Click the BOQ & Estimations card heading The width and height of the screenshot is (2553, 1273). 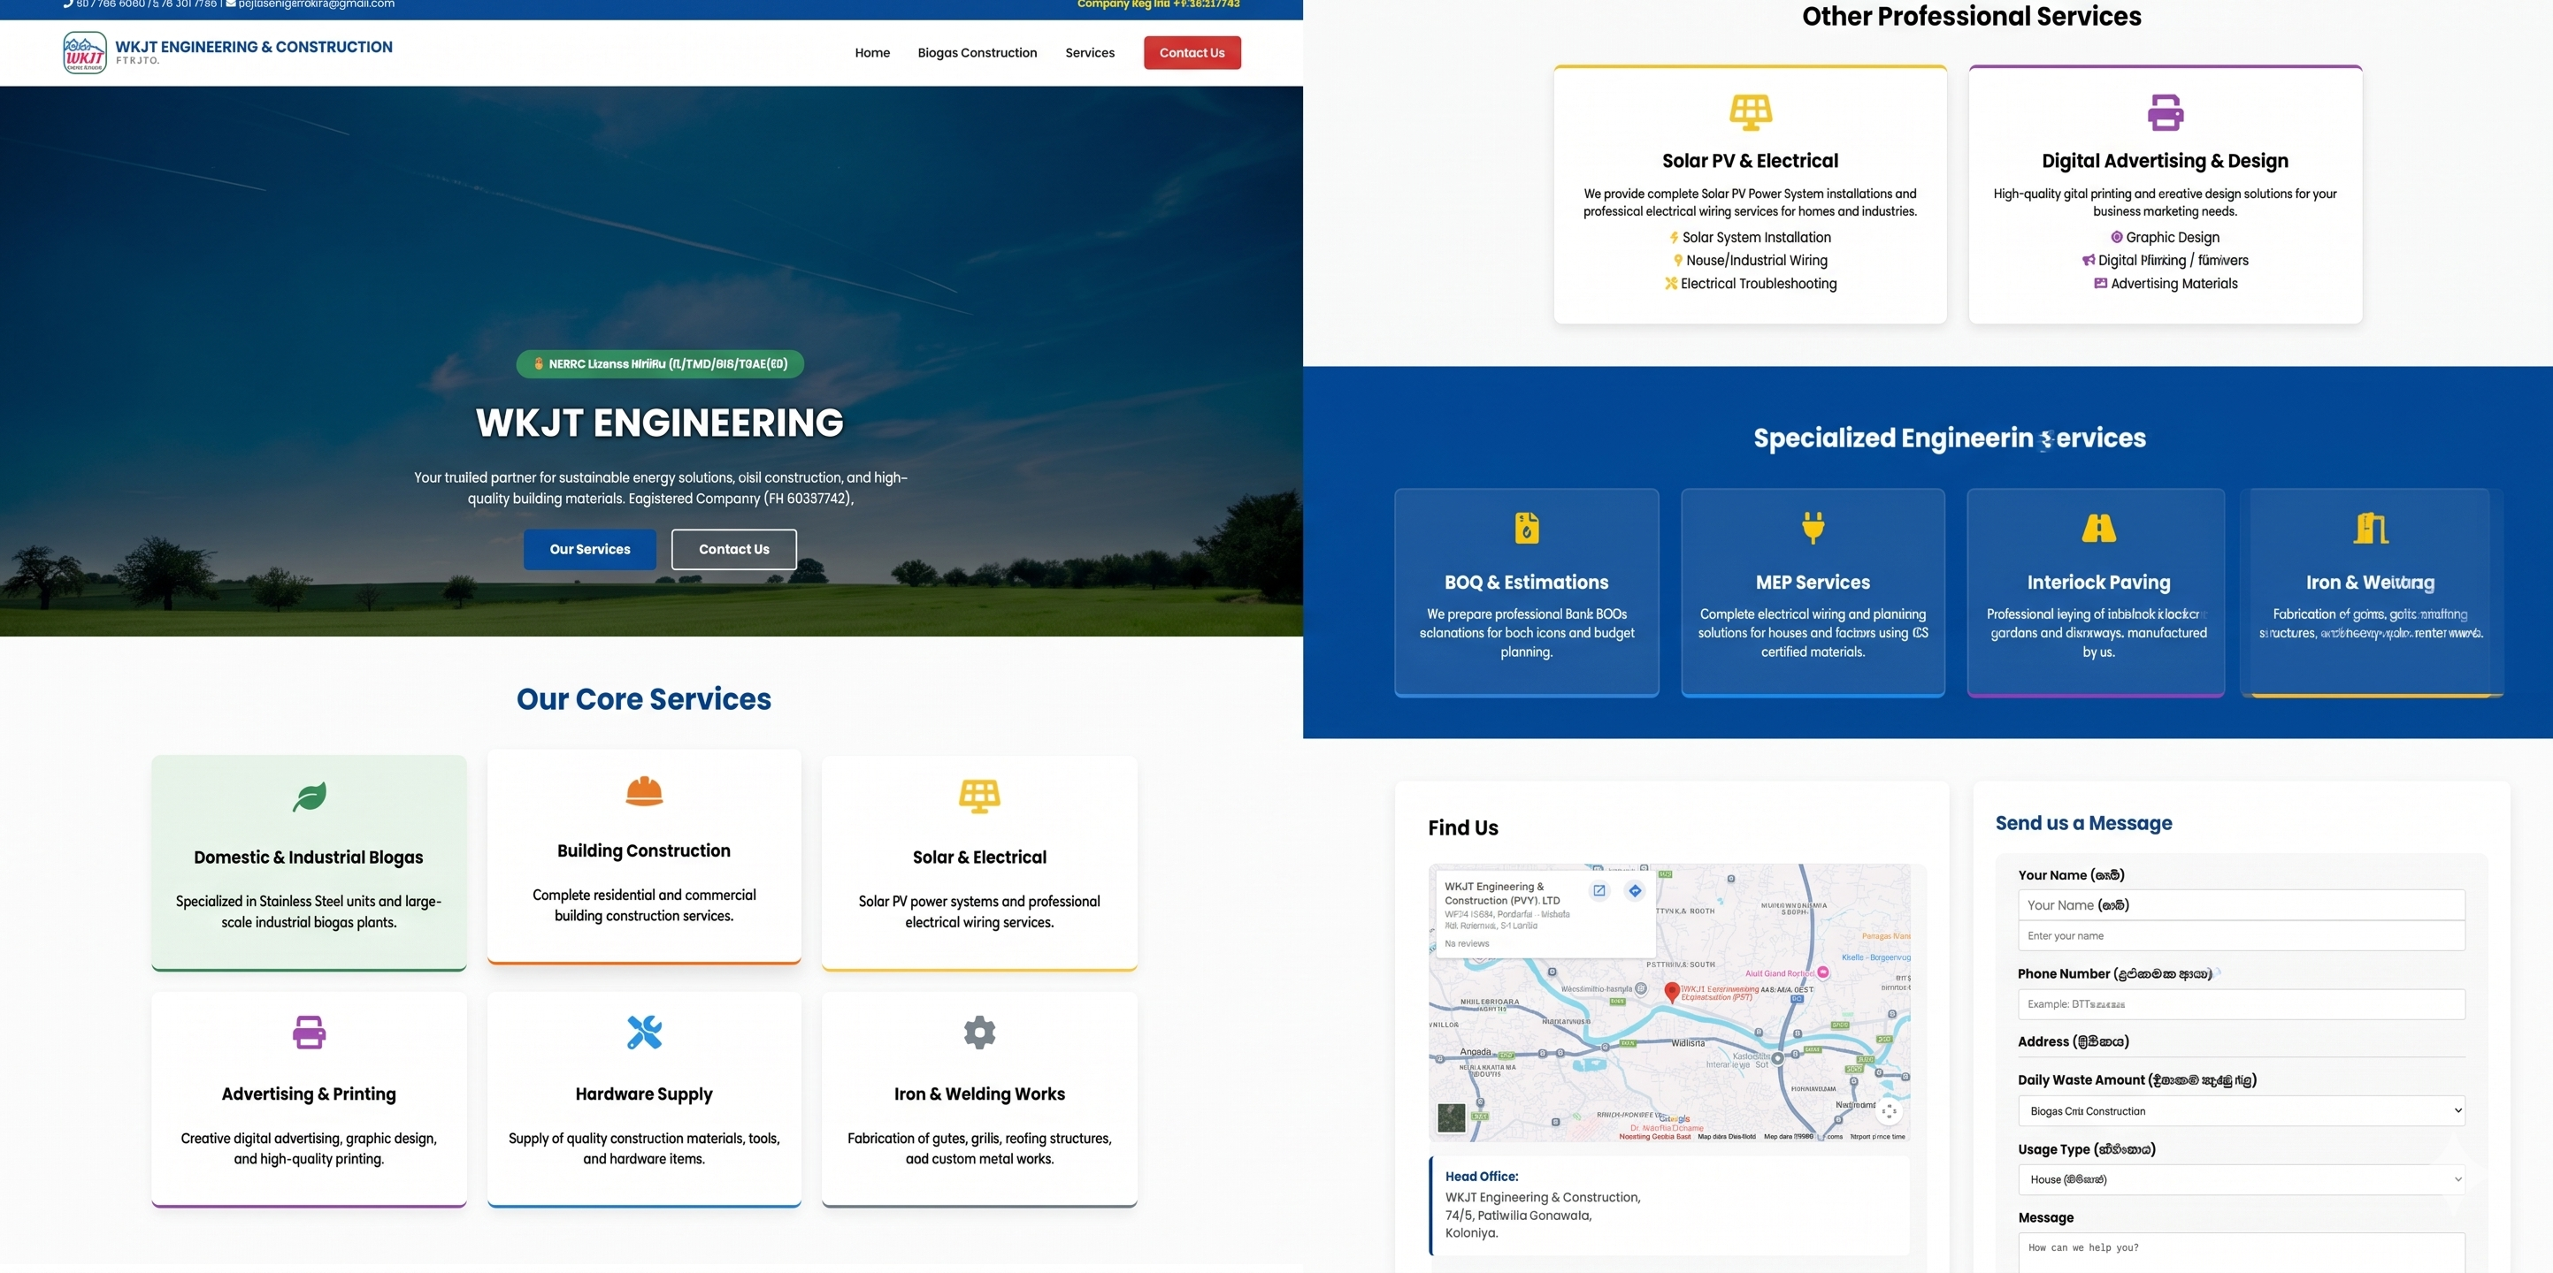pos(1526,583)
